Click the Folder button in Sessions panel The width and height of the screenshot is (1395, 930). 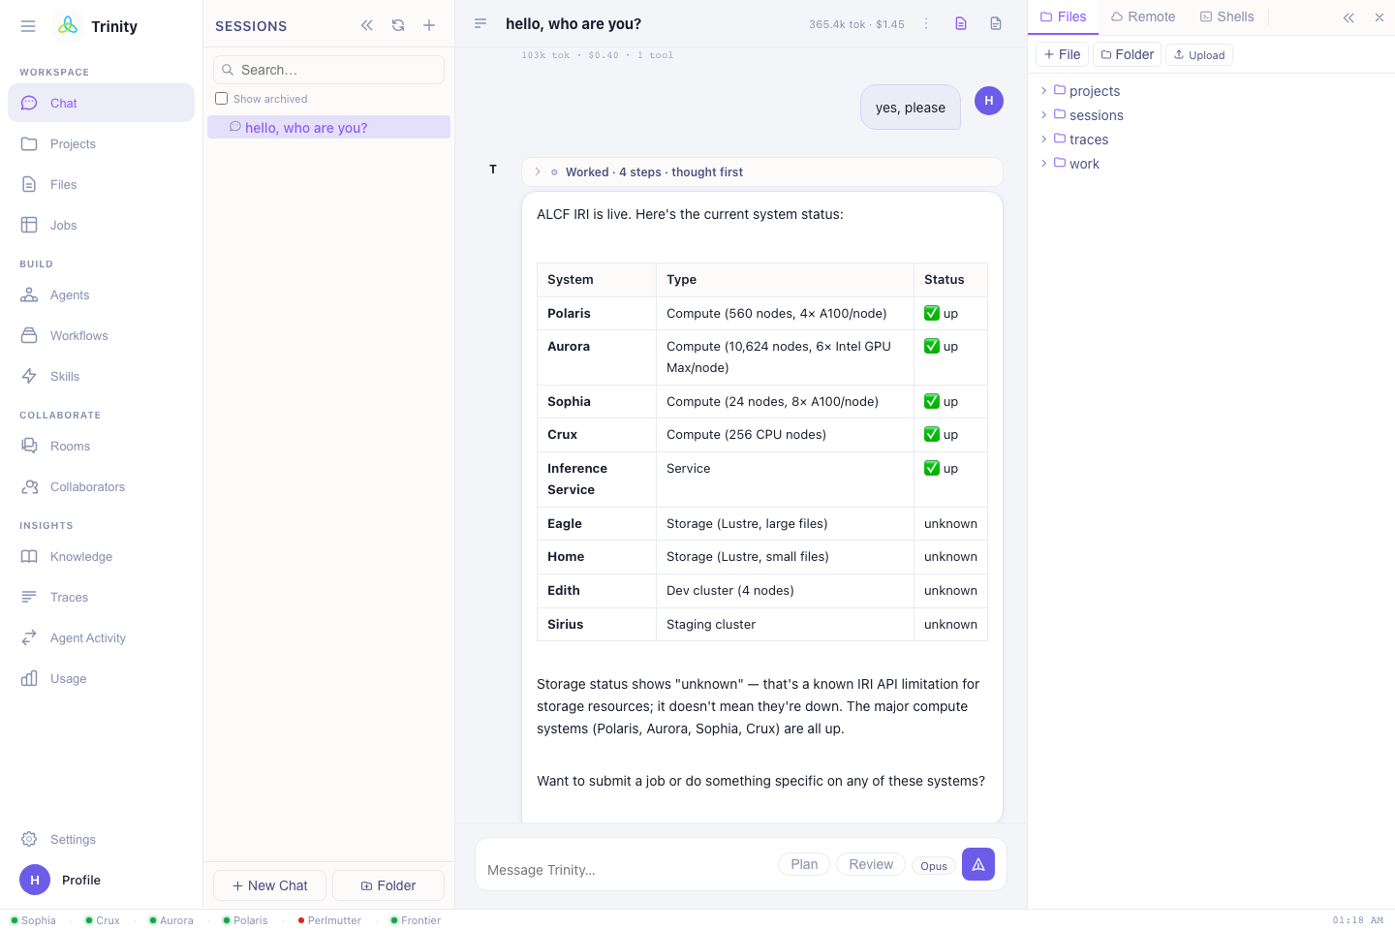point(388,885)
